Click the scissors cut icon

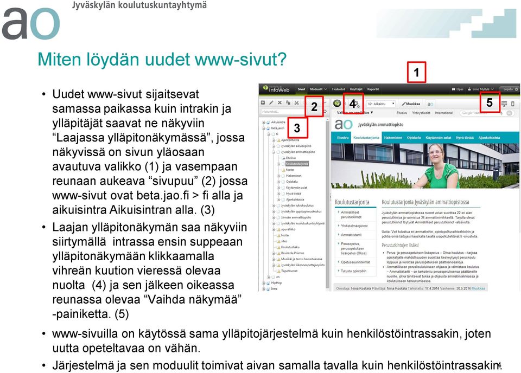click(296, 103)
